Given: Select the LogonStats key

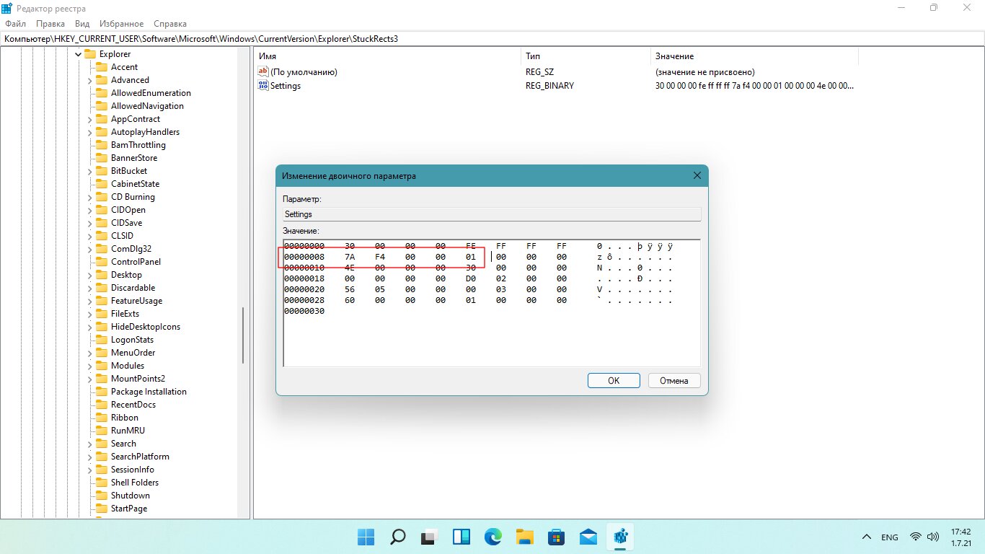Looking at the screenshot, I should coord(132,340).
